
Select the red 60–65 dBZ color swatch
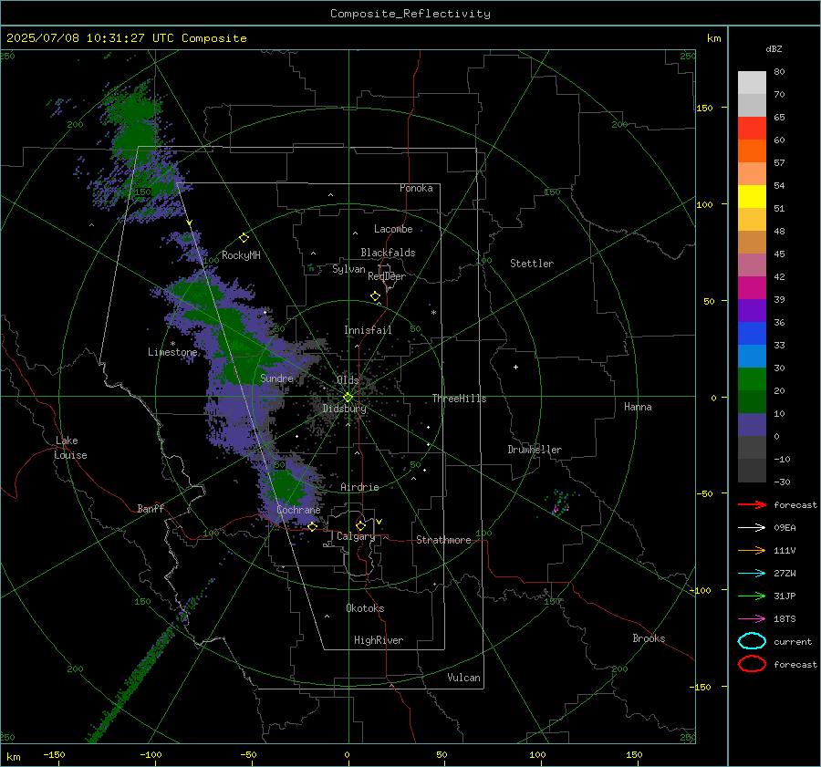(752, 129)
